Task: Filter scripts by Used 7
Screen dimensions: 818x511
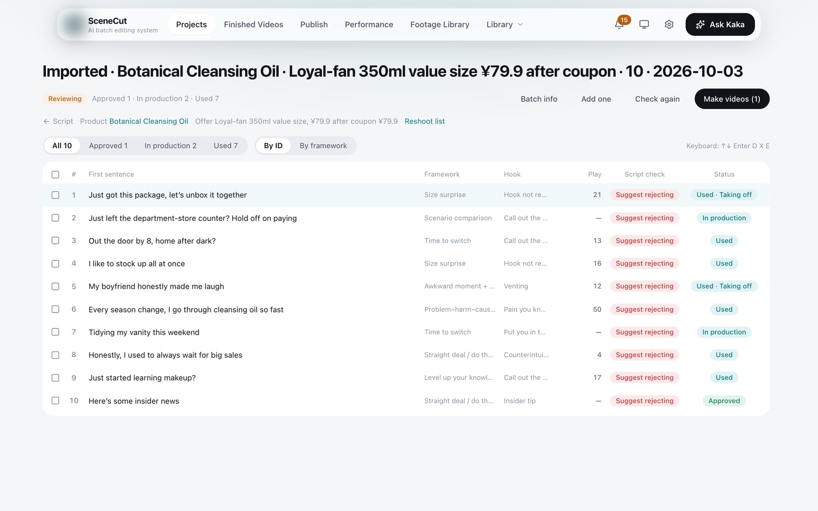Action: [226, 146]
